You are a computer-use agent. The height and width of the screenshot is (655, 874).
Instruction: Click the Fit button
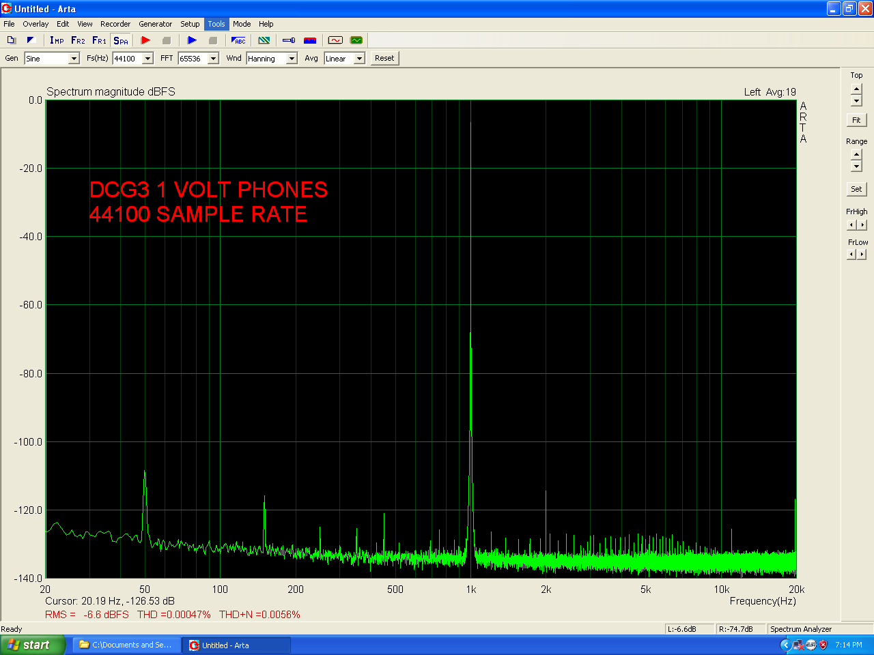pyautogui.click(x=856, y=120)
